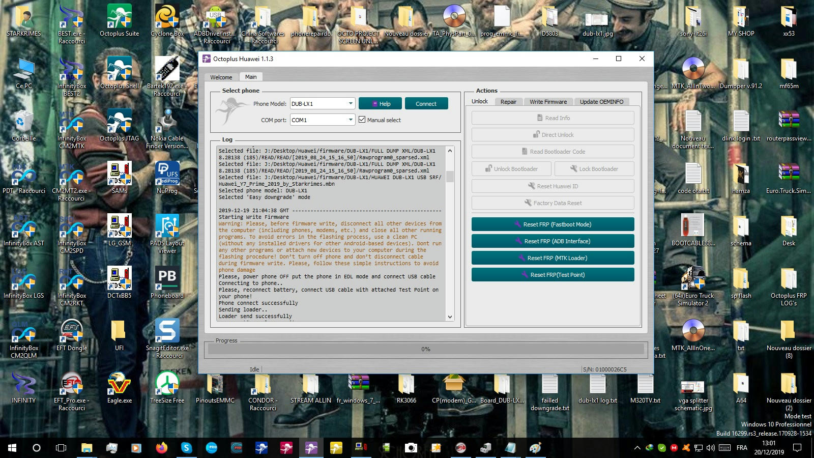Click the volume icon in system tray

710,448
